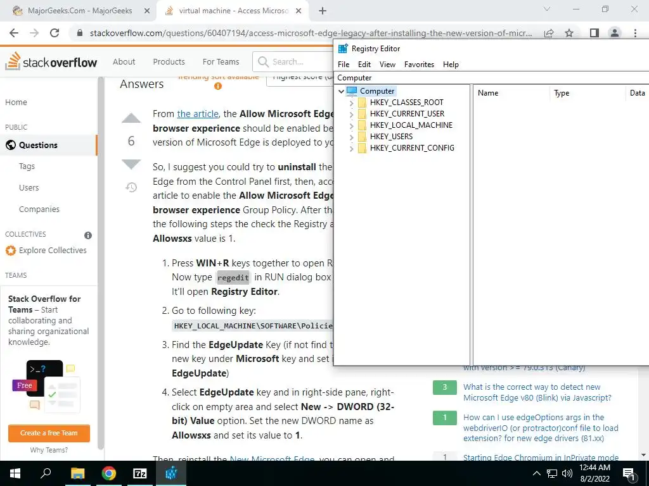Screen dimensions: 649x486
Task: Open the Chrome three-dot menu
Action: click(x=635, y=33)
